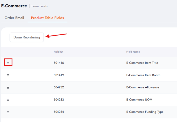Select the E-Commerce Funding Type name cell
177x122 pixels.
click(x=145, y=112)
